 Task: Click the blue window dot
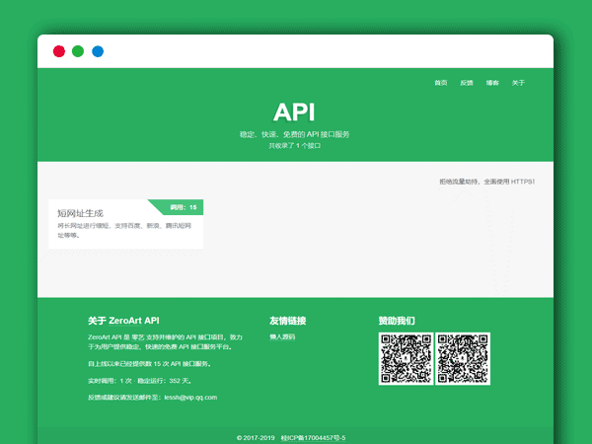click(x=98, y=51)
